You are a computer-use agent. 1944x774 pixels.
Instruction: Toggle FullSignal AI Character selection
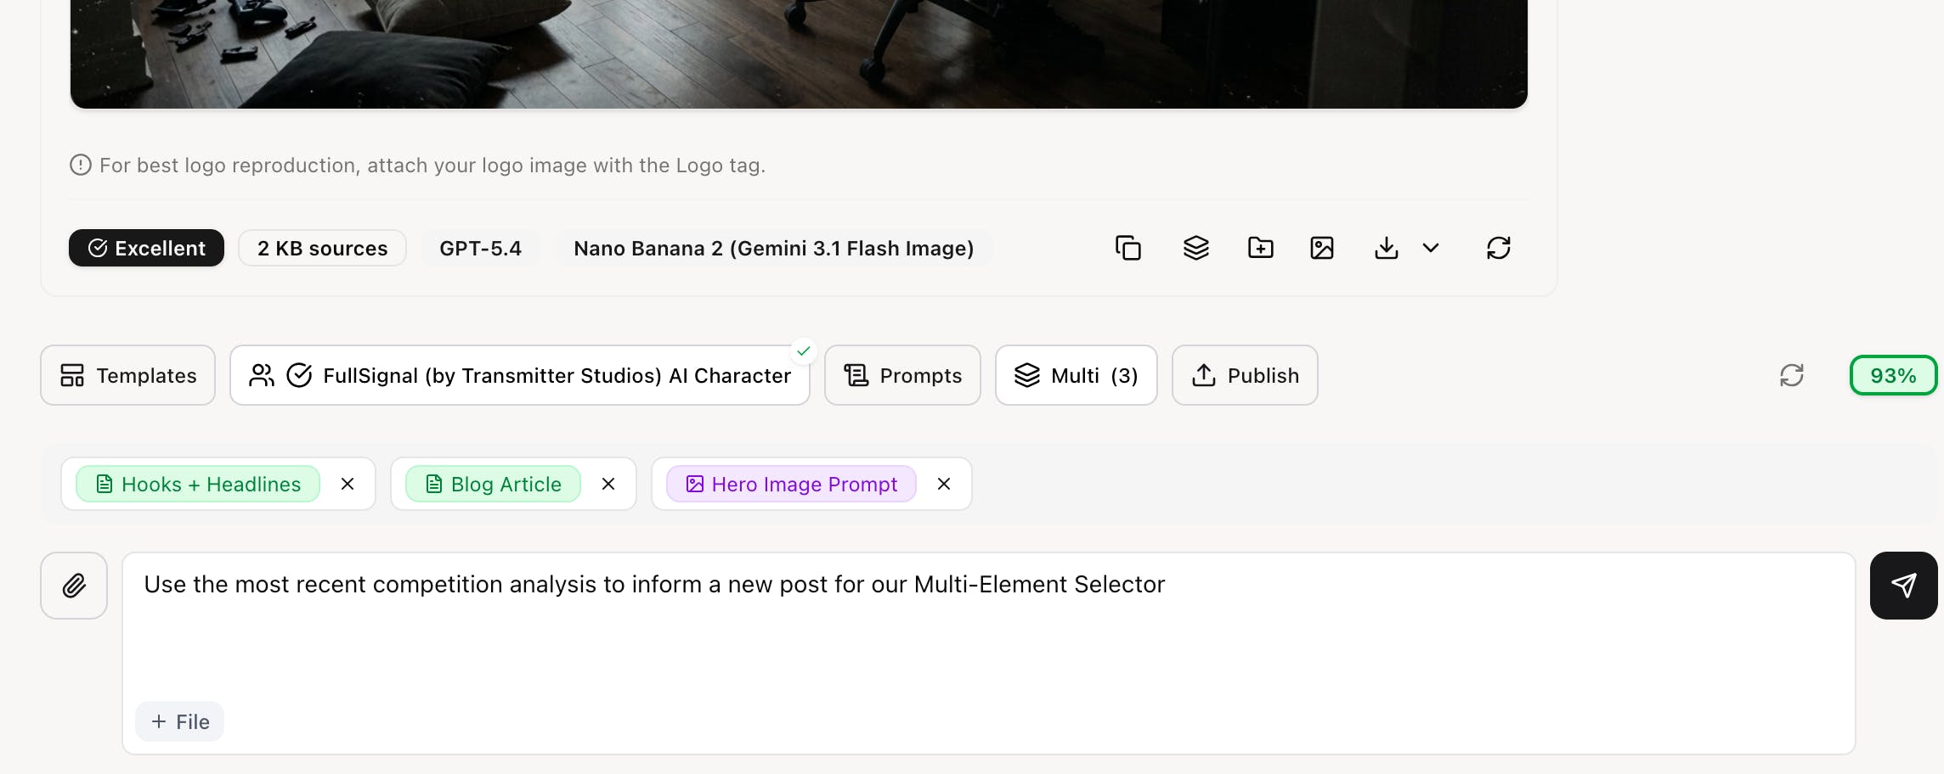pos(519,375)
